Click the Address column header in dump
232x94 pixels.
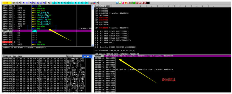tap(7, 56)
